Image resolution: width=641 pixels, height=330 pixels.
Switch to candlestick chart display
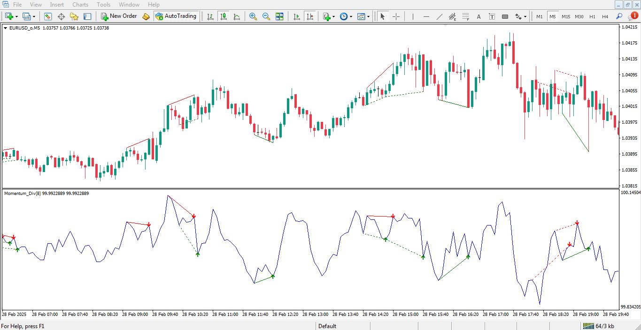(224, 16)
